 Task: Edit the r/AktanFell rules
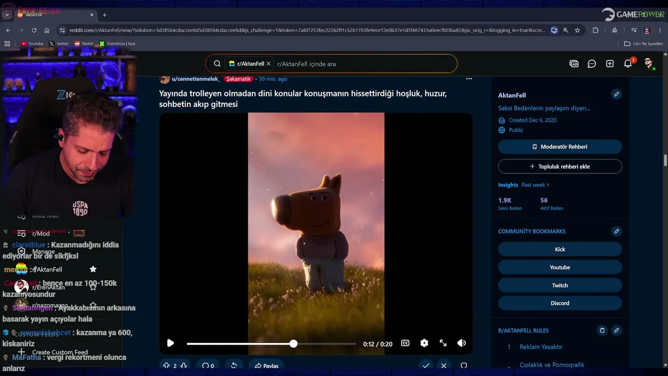point(616,331)
